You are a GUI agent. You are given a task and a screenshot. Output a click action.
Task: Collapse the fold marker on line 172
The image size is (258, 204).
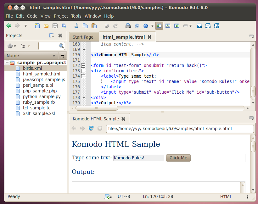83,66
